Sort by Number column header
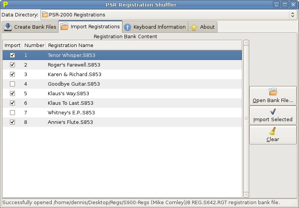The width and height of the screenshot is (299, 208). coord(34,45)
